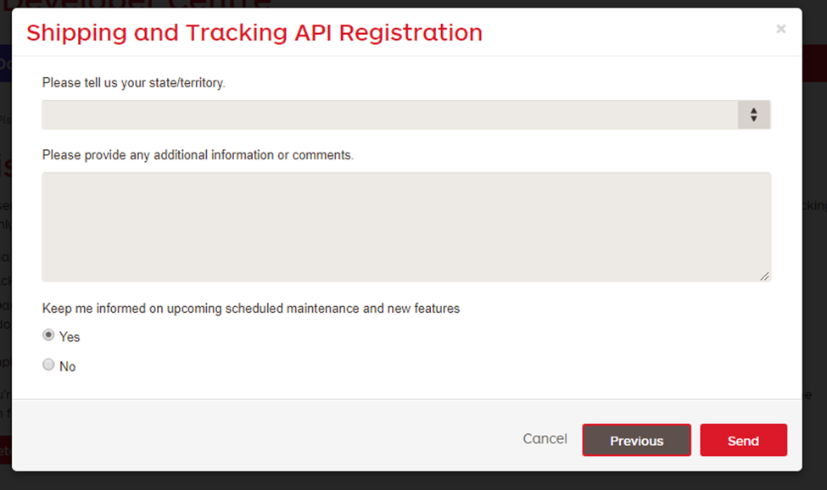Click the partly hidden red button behind dialog
The width and height of the screenshot is (827, 490).
5,450
